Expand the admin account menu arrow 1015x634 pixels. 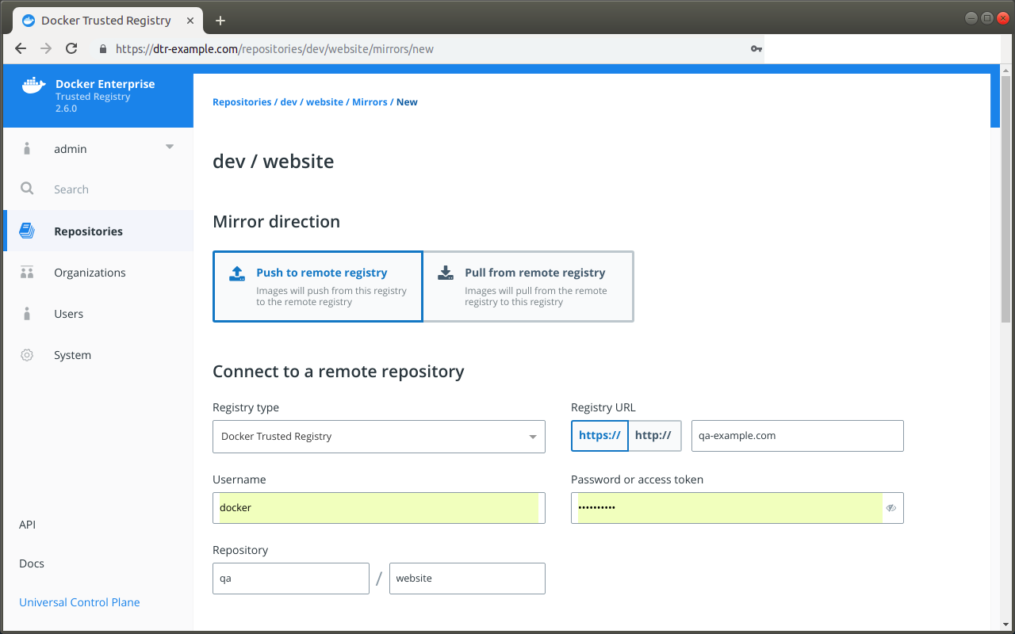pyautogui.click(x=169, y=147)
